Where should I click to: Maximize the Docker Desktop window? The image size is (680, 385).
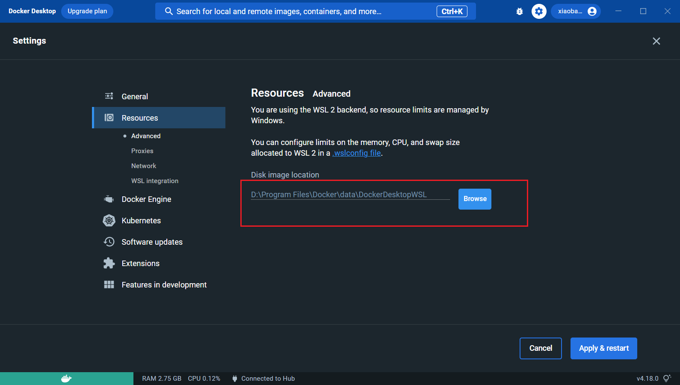(x=643, y=11)
